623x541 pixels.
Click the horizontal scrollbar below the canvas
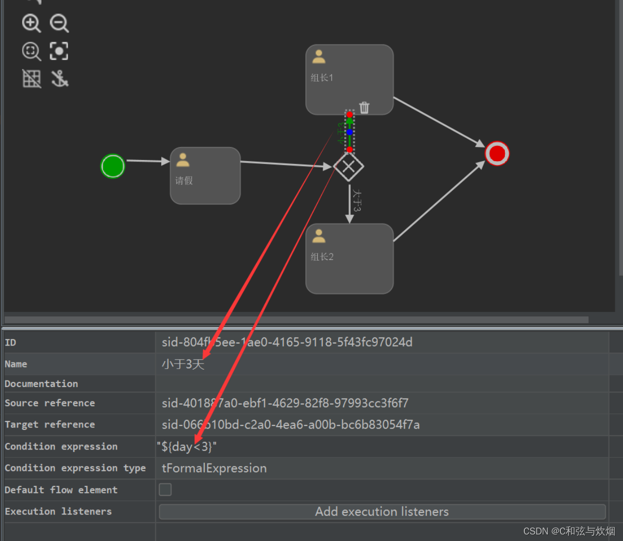click(295, 318)
